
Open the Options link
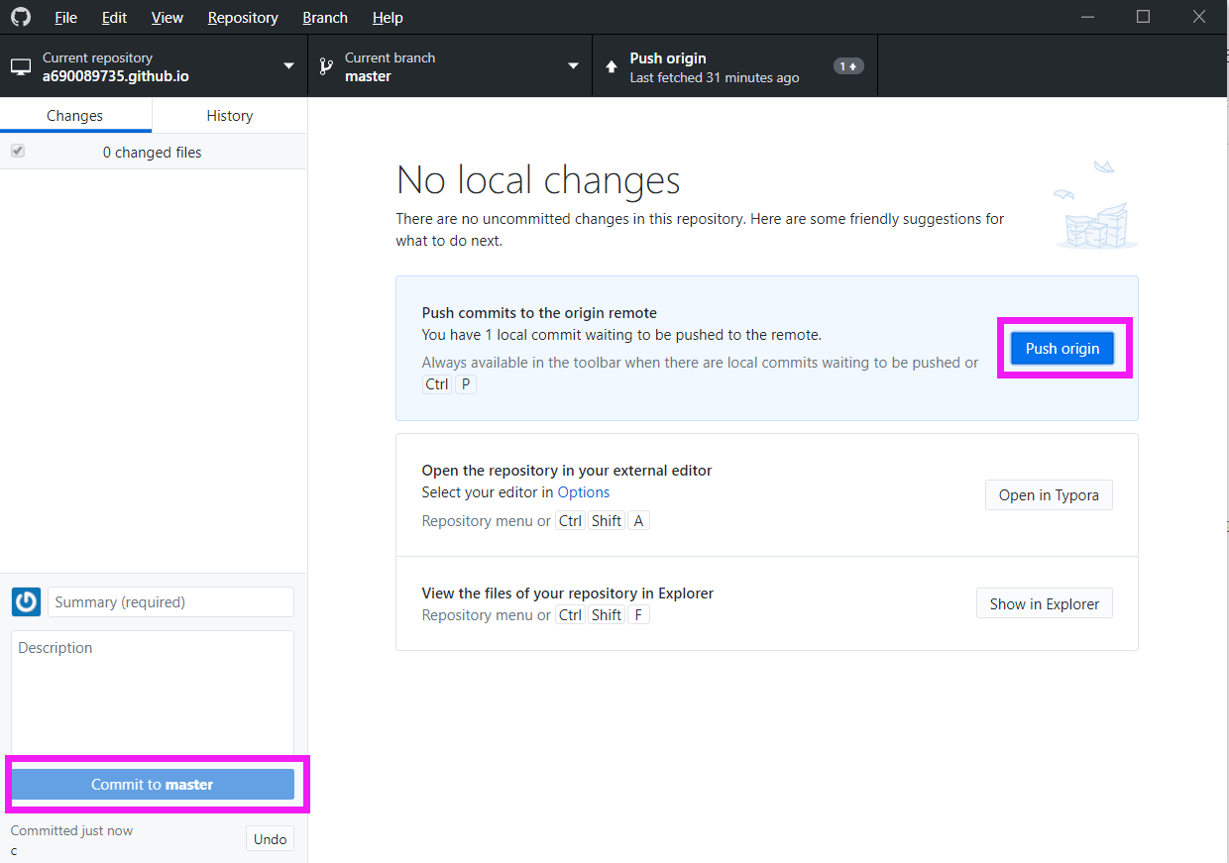[x=584, y=492]
